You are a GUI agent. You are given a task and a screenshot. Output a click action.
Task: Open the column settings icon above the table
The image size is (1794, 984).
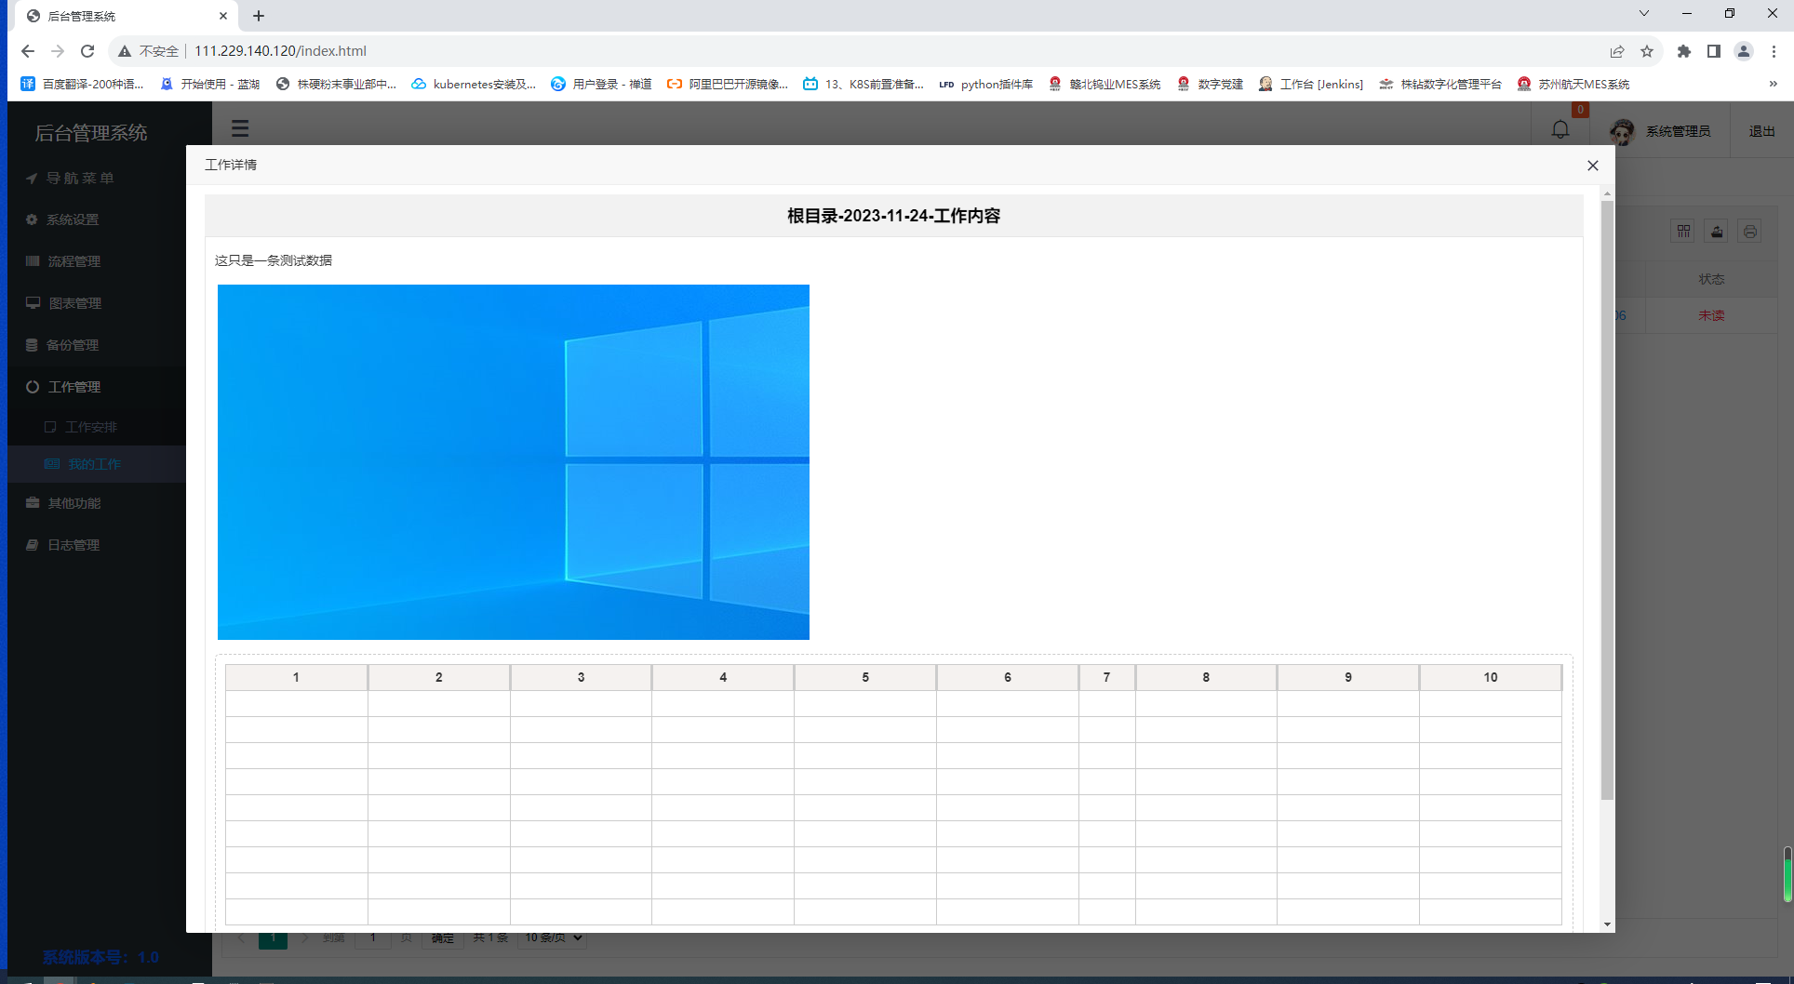tap(1682, 231)
